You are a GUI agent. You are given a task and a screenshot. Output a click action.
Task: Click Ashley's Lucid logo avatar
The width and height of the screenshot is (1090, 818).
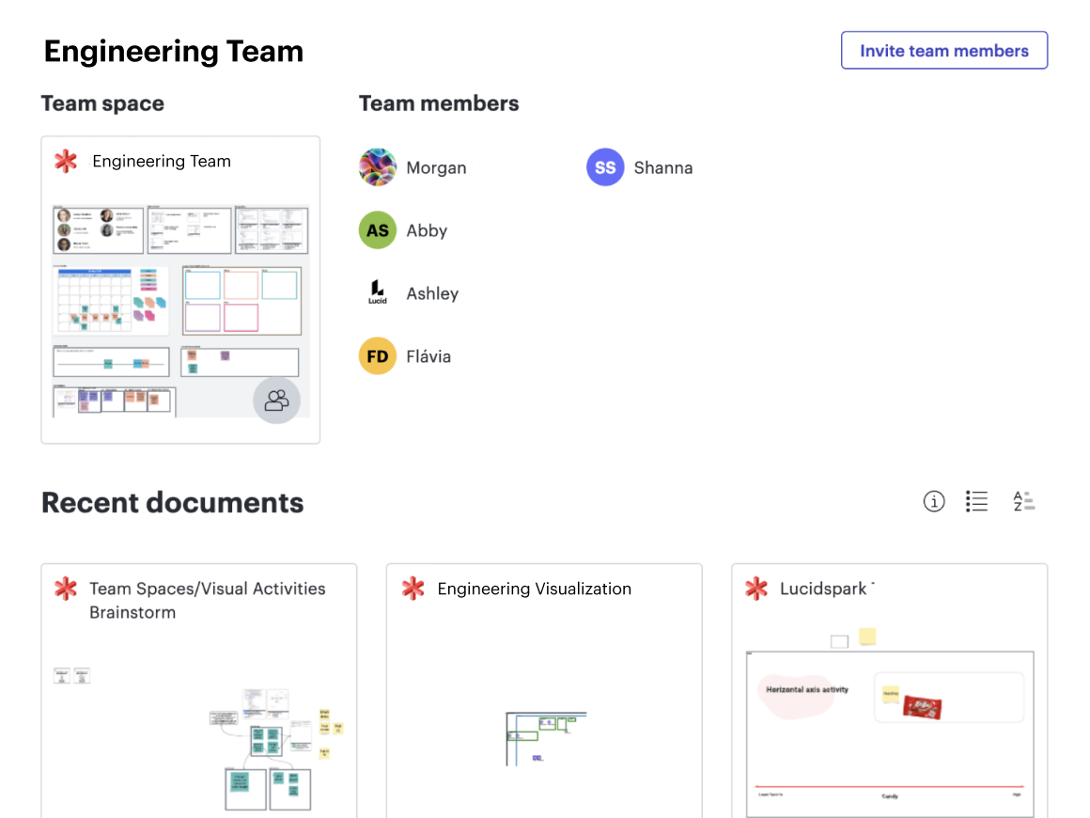pos(377,292)
